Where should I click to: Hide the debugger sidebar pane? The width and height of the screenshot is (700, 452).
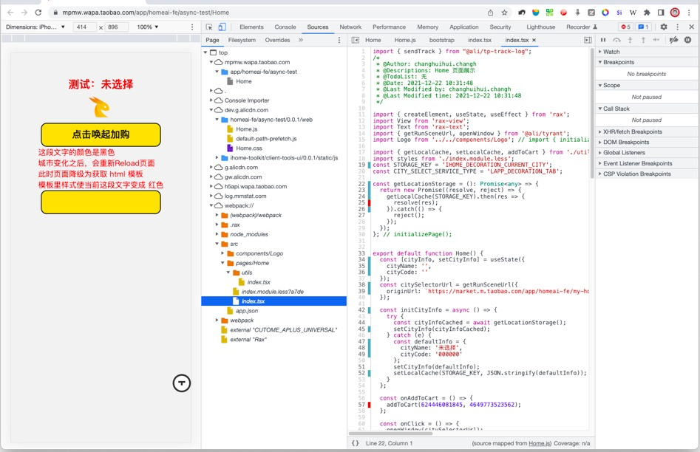click(588, 40)
